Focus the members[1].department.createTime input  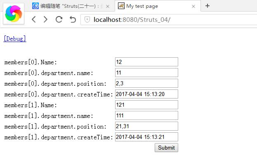(146, 137)
